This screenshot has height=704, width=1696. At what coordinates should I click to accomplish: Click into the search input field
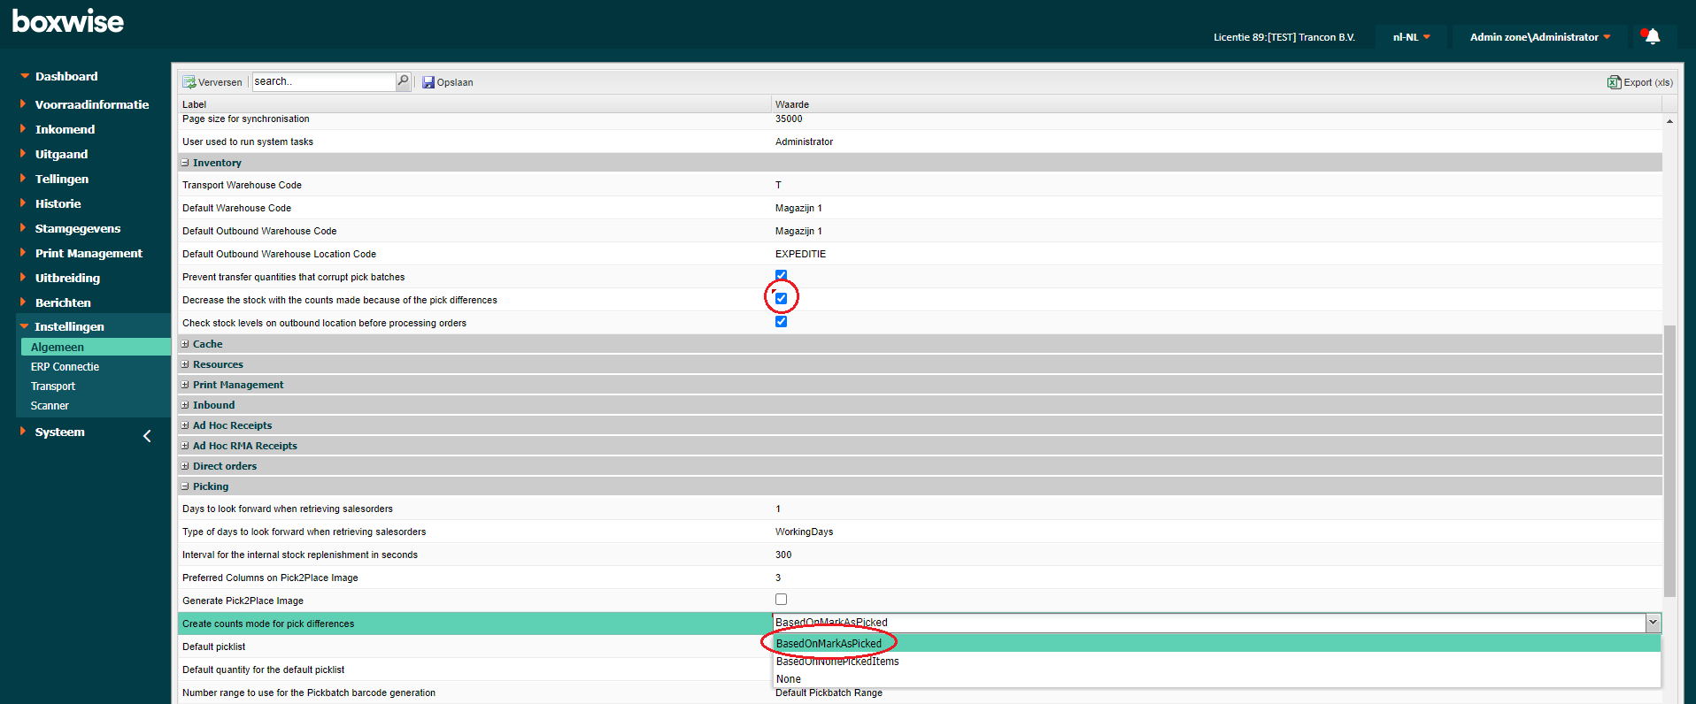tap(323, 81)
